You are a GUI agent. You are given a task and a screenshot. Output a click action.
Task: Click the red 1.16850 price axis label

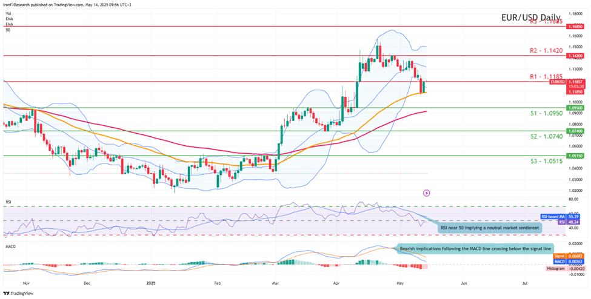tap(575, 27)
